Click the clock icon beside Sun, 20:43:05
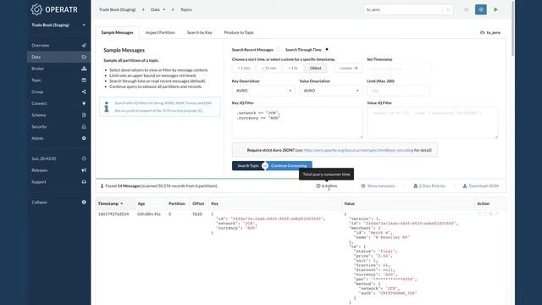This screenshot has height=305, width=542. click(x=84, y=158)
